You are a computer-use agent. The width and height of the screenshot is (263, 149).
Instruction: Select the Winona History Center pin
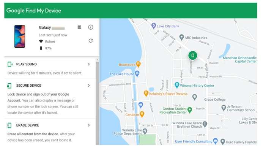(177, 85)
